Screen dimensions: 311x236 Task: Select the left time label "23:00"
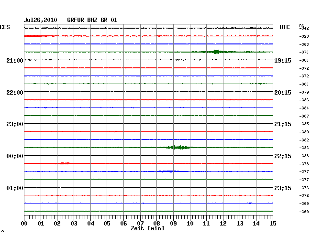pos(15,124)
